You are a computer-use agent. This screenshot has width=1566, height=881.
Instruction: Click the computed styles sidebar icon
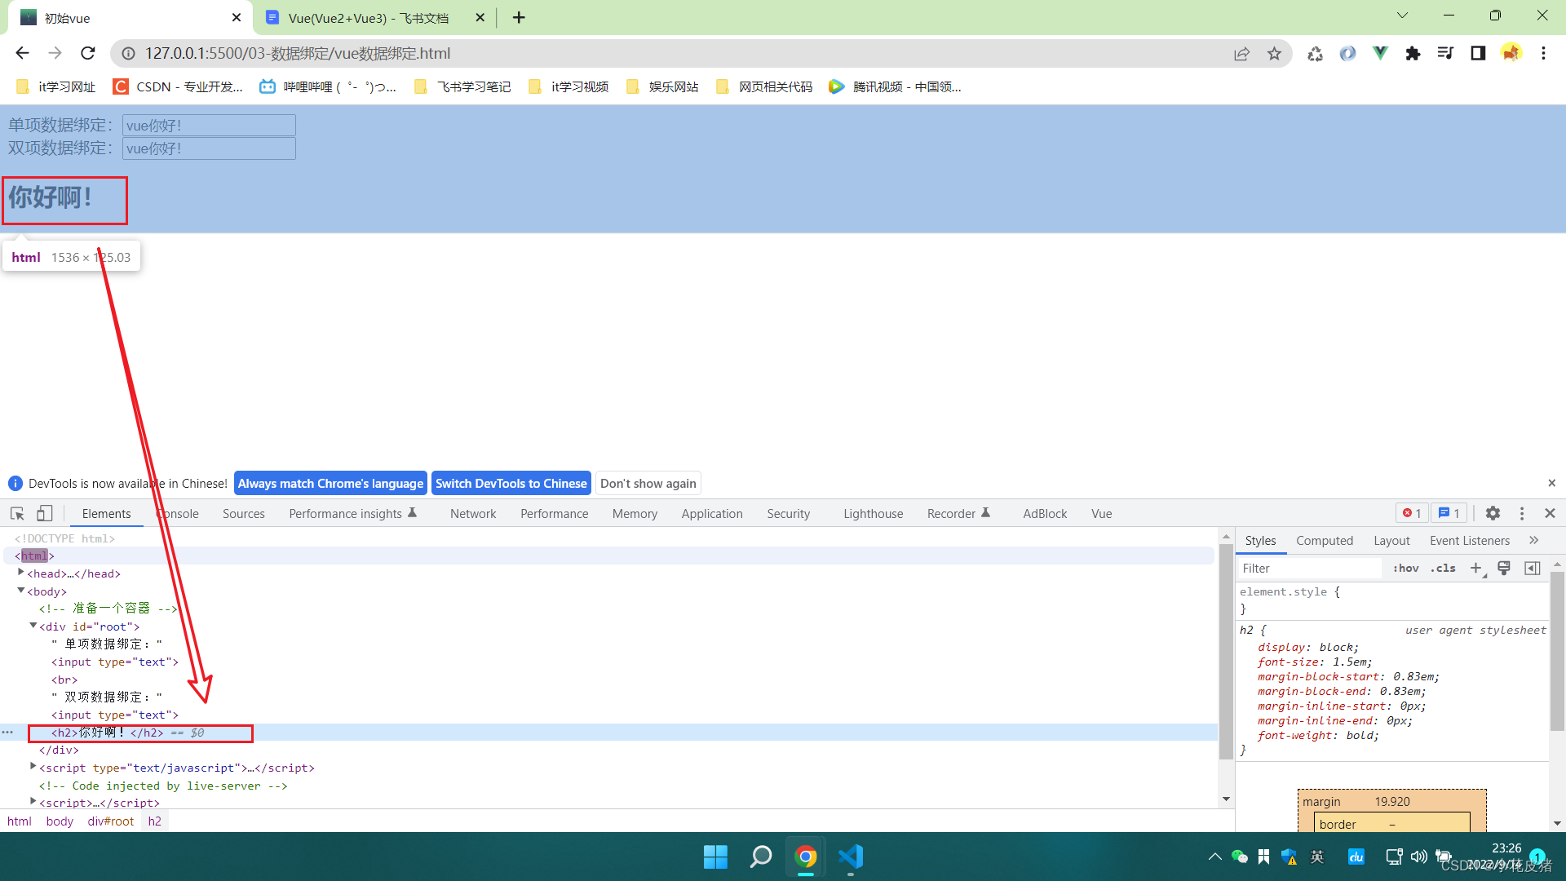click(x=1533, y=568)
